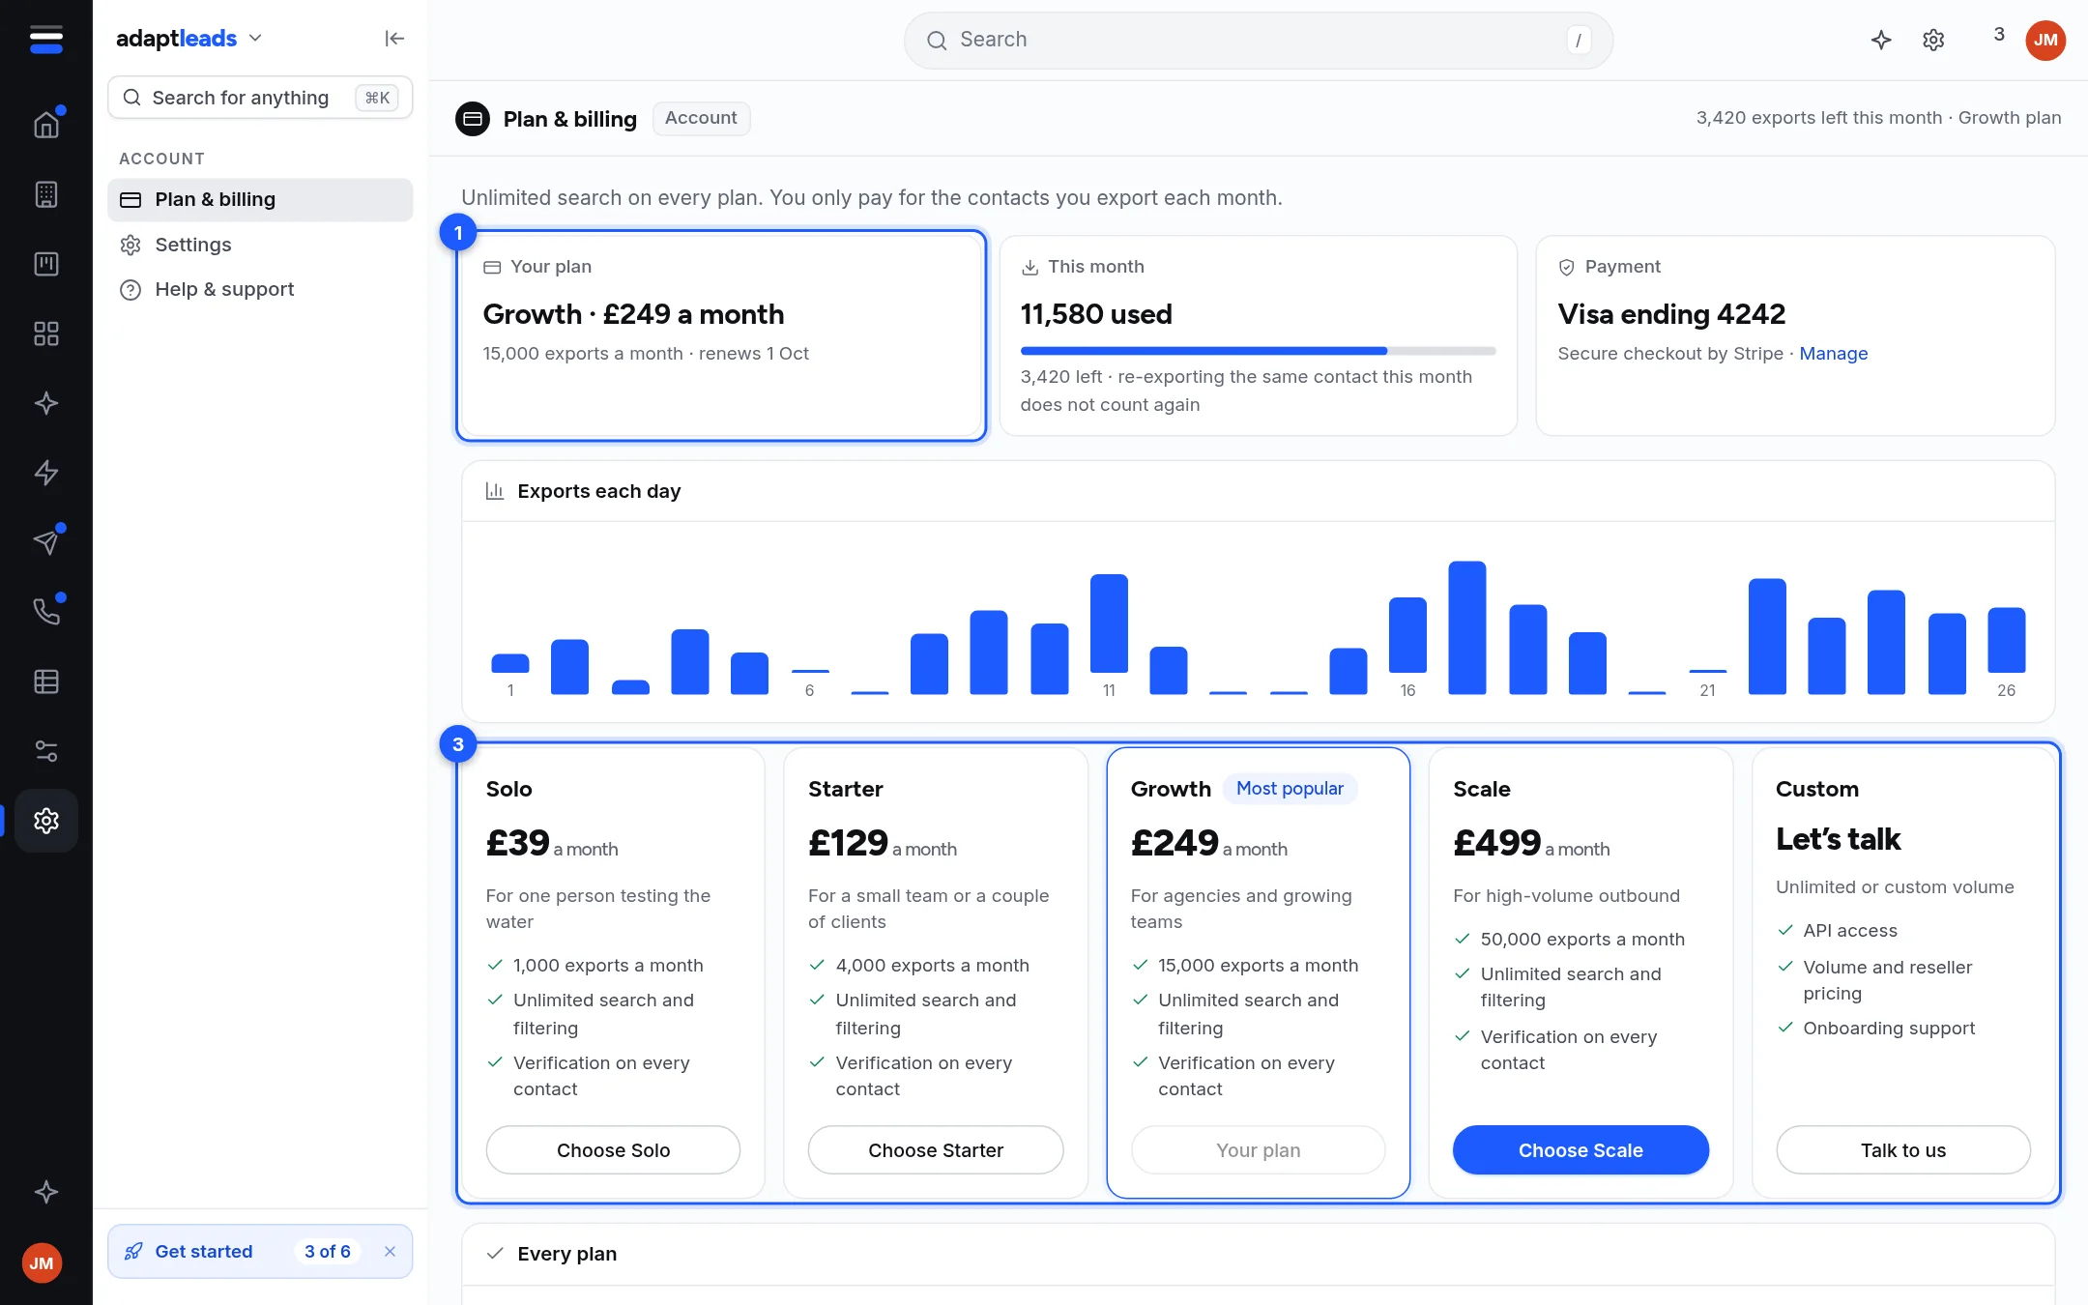2088x1305 pixels.
Task: Click the JM avatar in top right
Action: [x=2045, y=40]
